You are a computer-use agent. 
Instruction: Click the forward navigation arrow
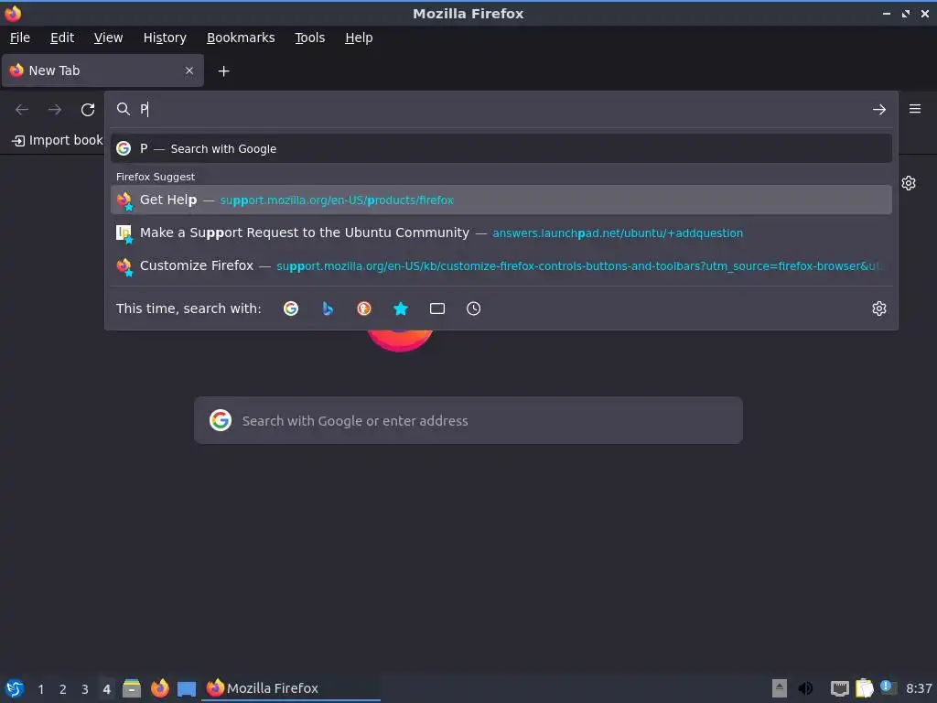(x=54, y=110)
